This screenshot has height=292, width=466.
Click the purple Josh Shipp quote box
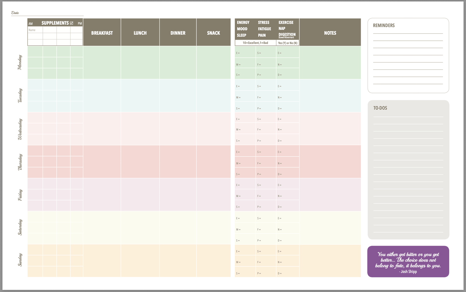408,262
